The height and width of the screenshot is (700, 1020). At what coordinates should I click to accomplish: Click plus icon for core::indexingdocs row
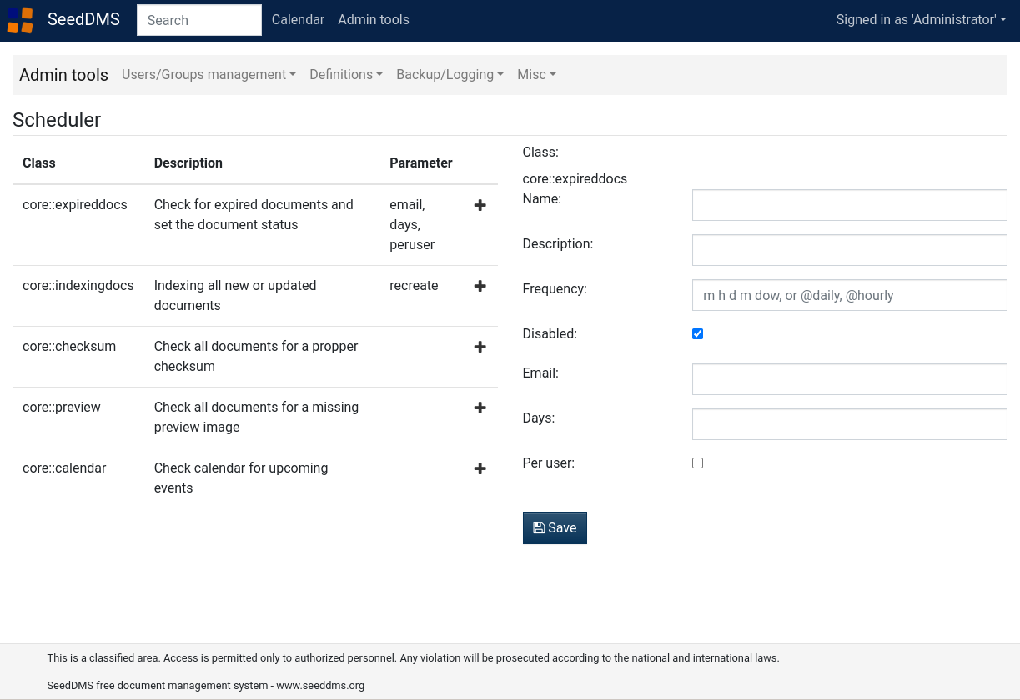480,286
